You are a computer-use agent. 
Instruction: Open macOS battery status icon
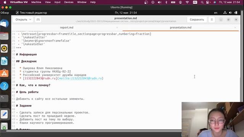click(173, 2)
